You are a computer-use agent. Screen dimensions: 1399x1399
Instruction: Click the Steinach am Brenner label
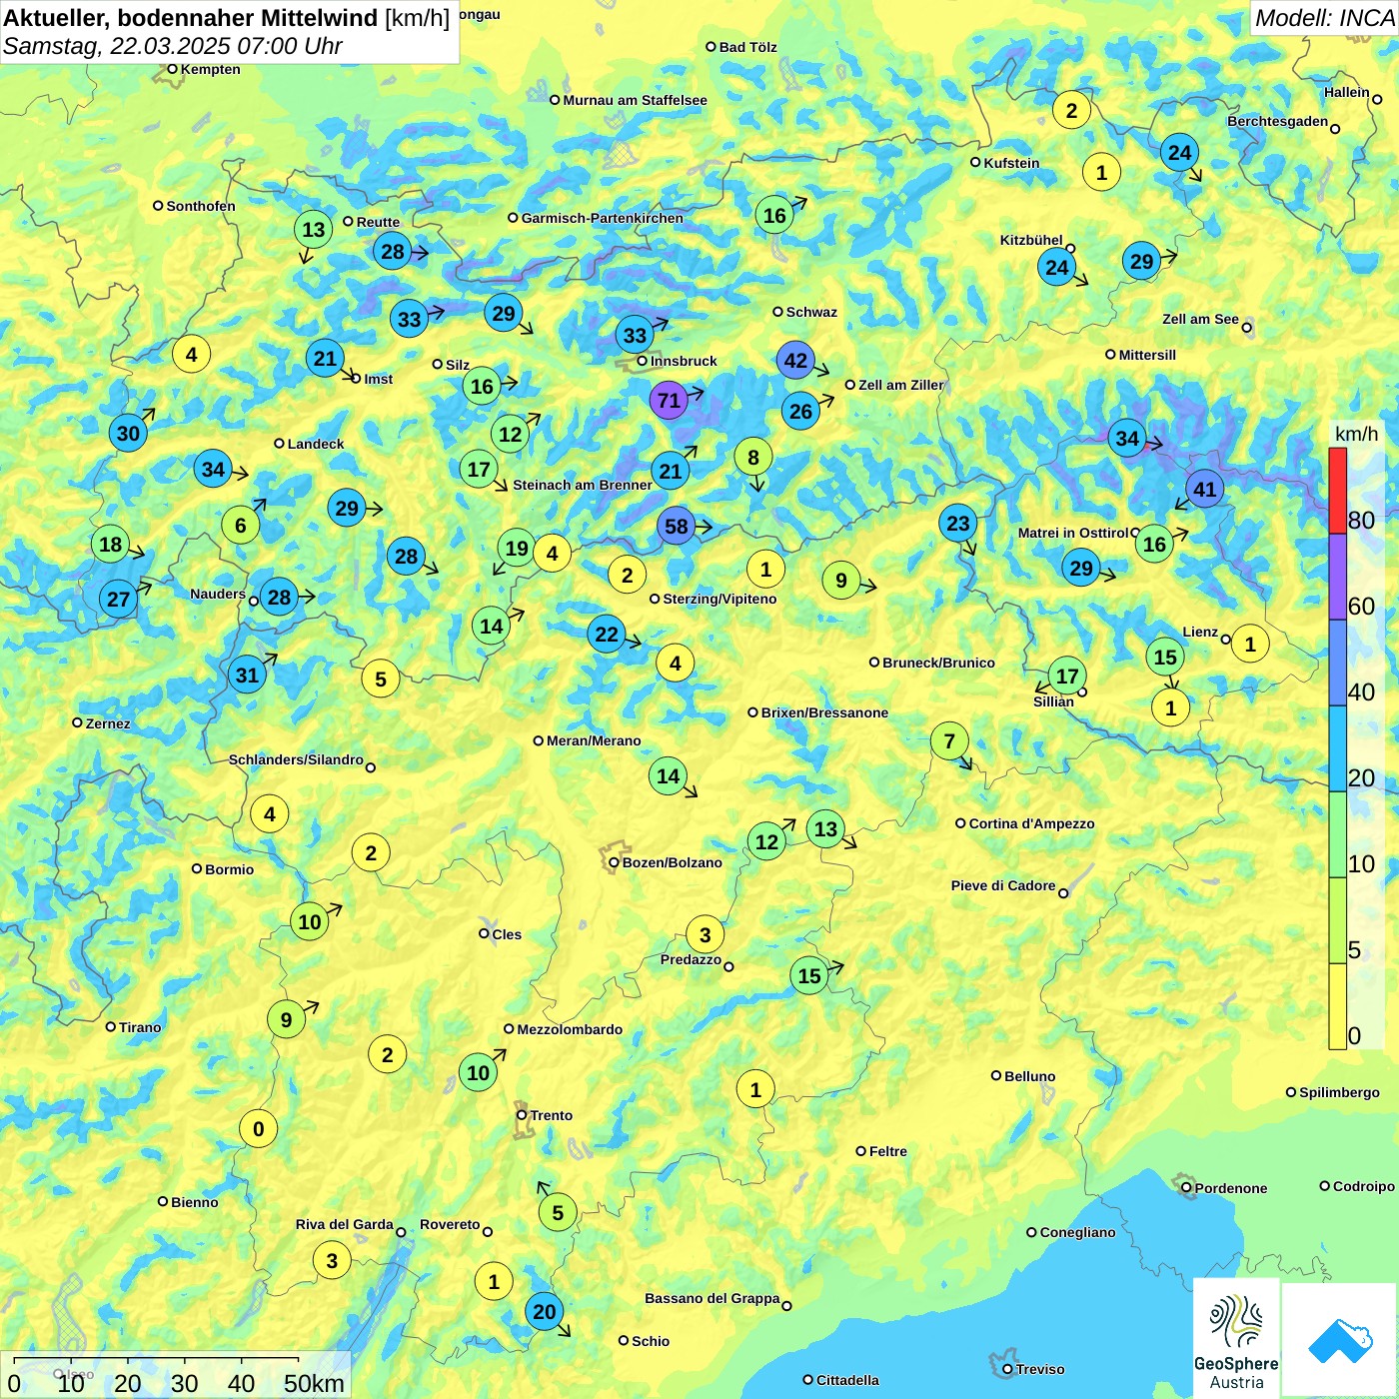[x=583, y=485]
